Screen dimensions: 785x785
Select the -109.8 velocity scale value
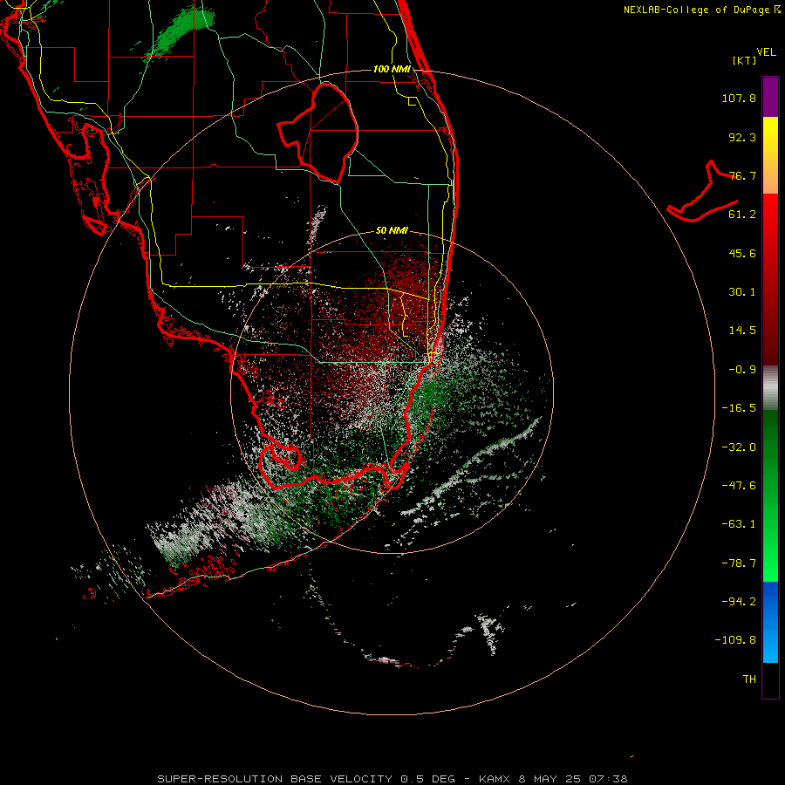tap(735, 640)
